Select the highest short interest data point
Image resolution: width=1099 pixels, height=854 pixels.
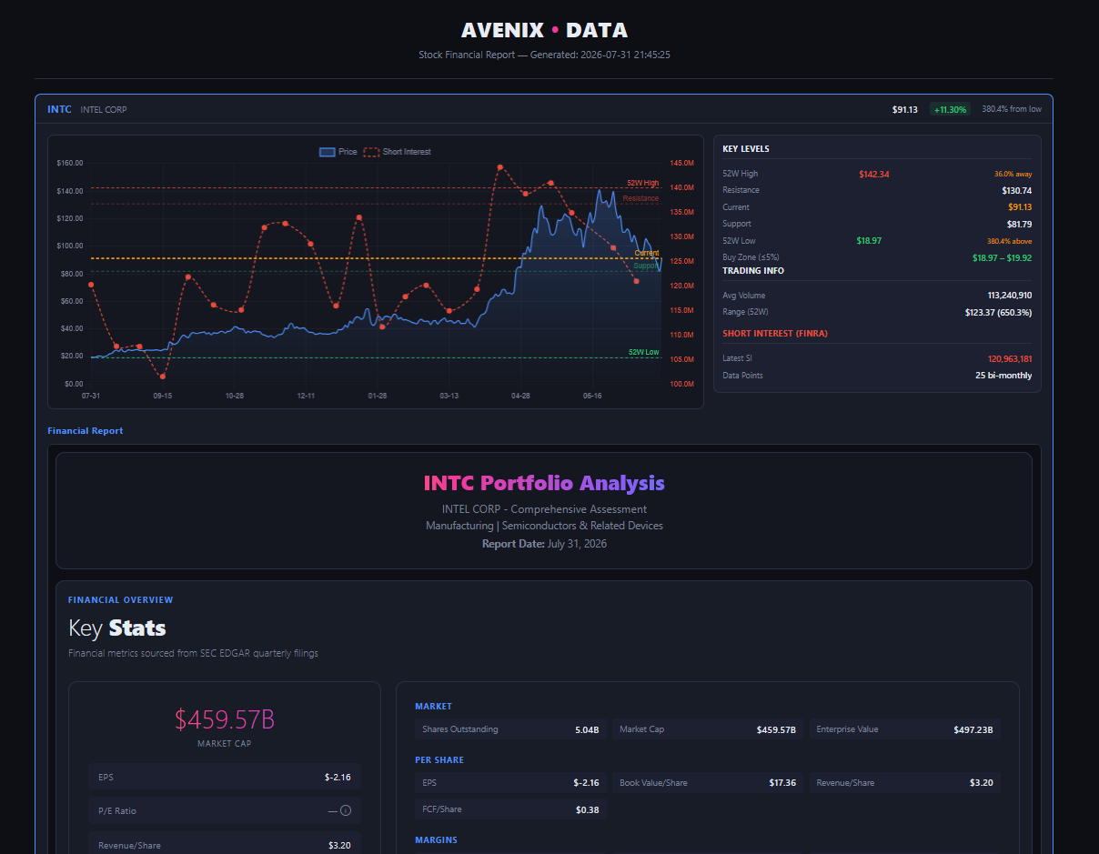500,167
